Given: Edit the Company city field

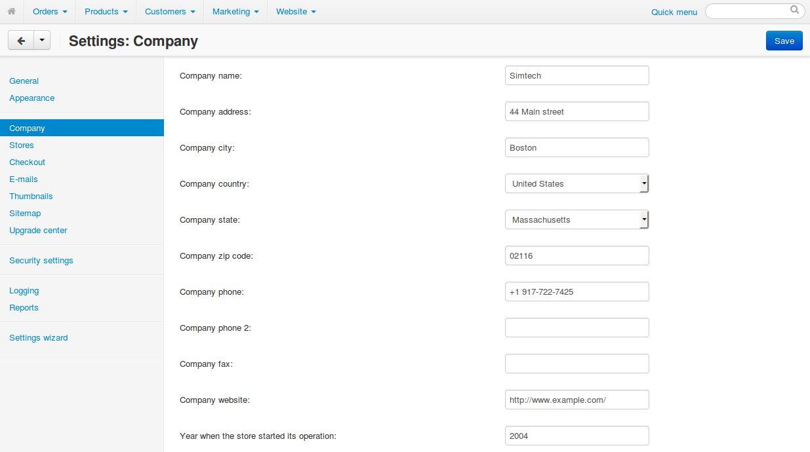Looking at the screenshot, I should coord(577,147).
